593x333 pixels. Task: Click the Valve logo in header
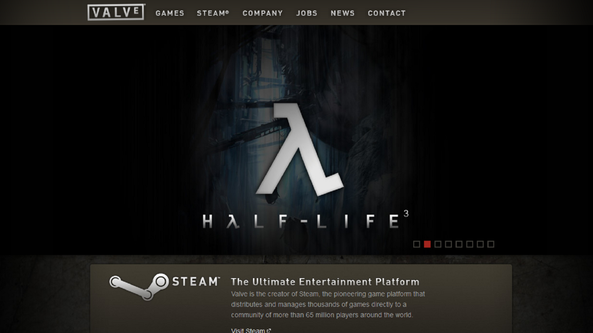pos(116,12)
